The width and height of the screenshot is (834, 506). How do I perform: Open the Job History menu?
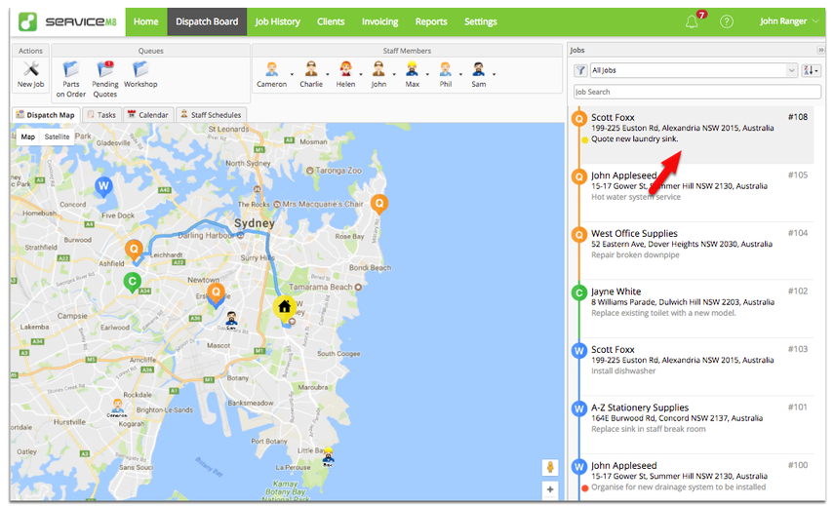point(278,21)
